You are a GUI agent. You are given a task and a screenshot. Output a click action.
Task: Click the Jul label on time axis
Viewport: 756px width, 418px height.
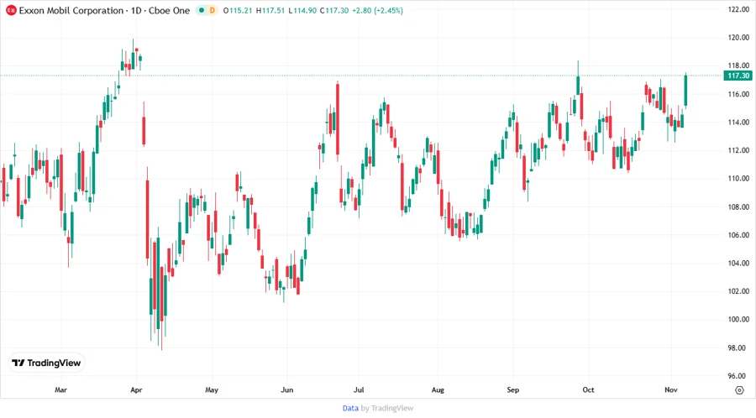pyautogui.click(x=359, y=389)
